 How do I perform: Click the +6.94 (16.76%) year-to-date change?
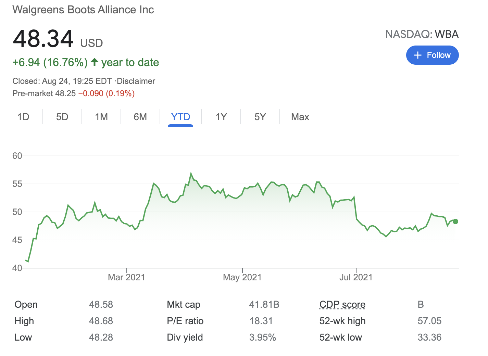point(50,62)
